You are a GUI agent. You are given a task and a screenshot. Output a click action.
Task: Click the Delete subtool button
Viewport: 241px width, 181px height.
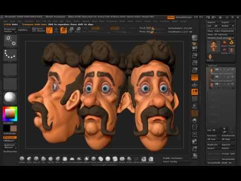point(228,148)
